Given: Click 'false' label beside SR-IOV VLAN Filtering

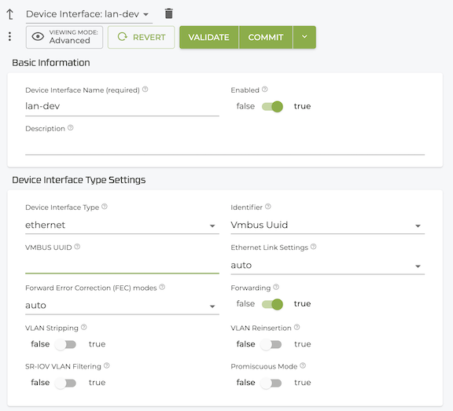Looking at the screenshot, I should (40, 383).
